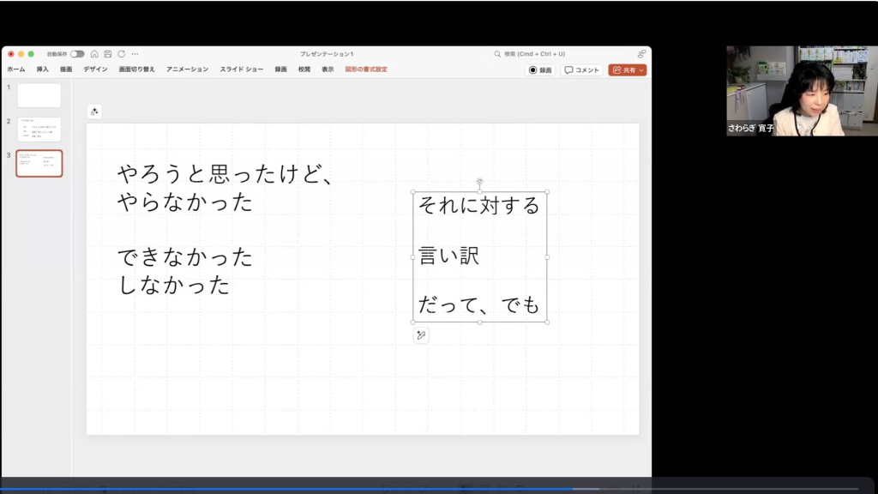Open the 校閲 ribbon tab
The image size is (878, 494).
tap(304, 69)
